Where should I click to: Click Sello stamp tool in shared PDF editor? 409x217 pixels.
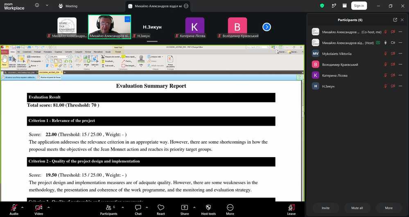(141, 61)
